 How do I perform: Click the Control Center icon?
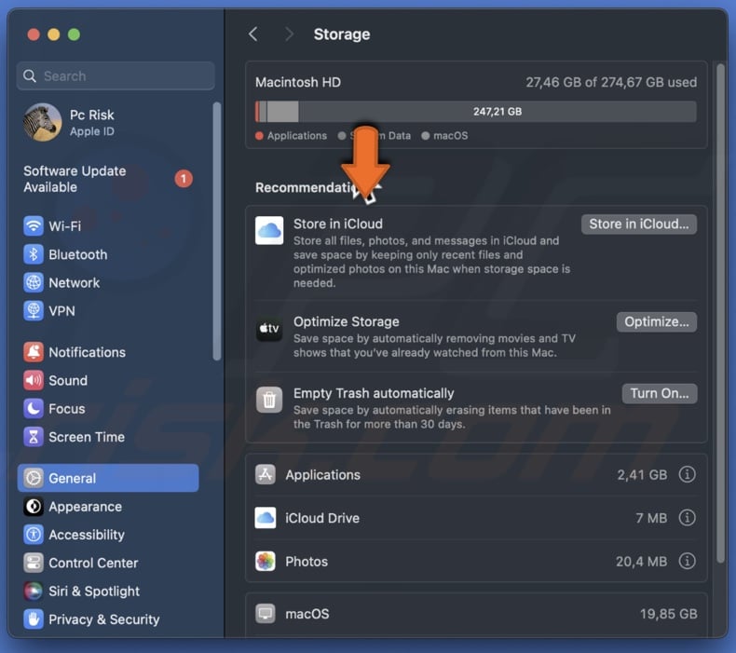coord(34,563)
